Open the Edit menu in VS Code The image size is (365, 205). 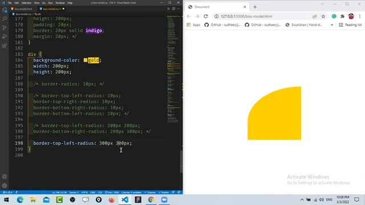(x=17, y=3)
